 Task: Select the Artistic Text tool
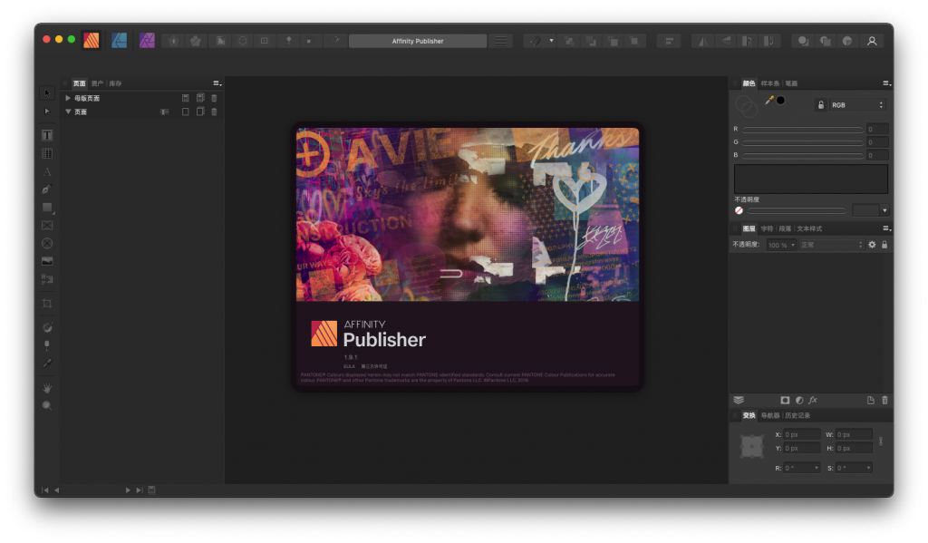47,171
